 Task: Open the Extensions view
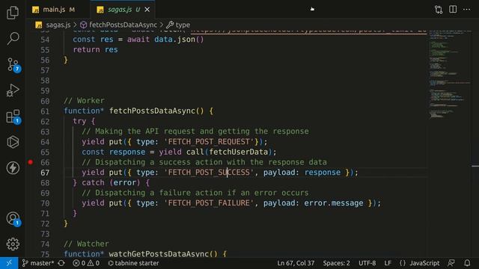pos(13,117)
